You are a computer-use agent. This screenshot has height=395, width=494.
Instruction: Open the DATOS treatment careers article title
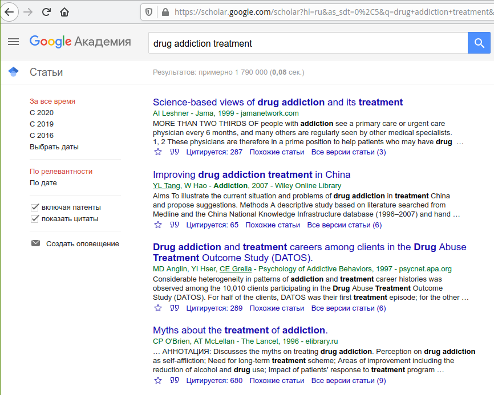click(x=309, y=253)
